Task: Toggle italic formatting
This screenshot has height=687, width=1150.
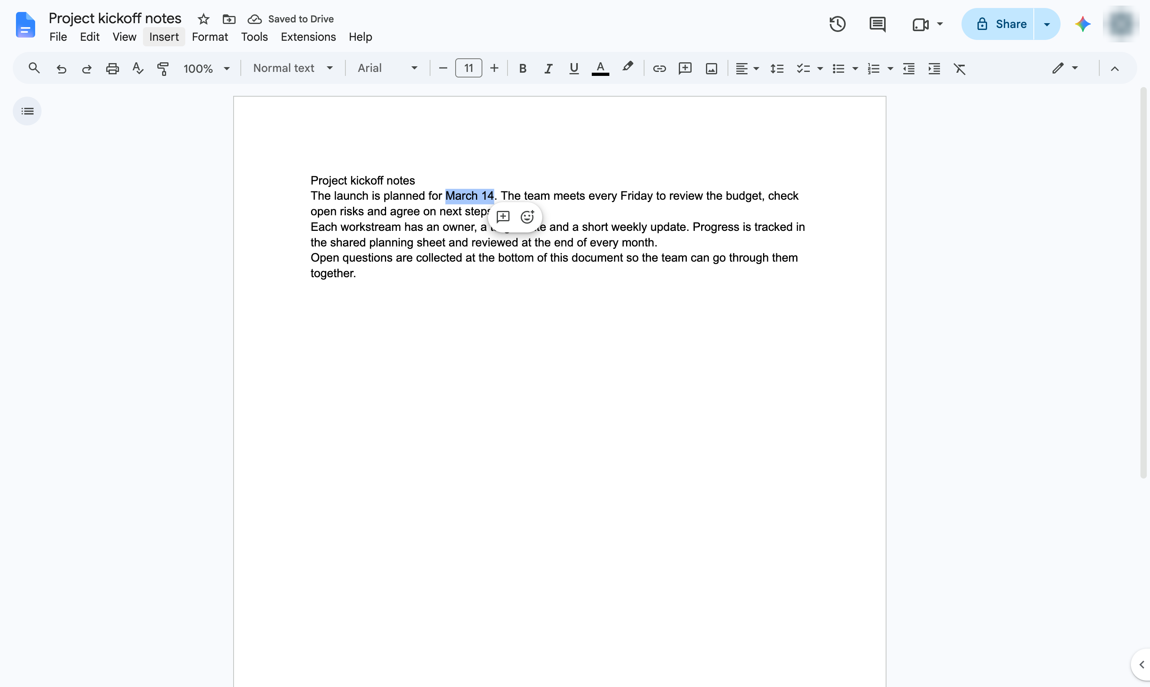Action: (x=548, y=69)
